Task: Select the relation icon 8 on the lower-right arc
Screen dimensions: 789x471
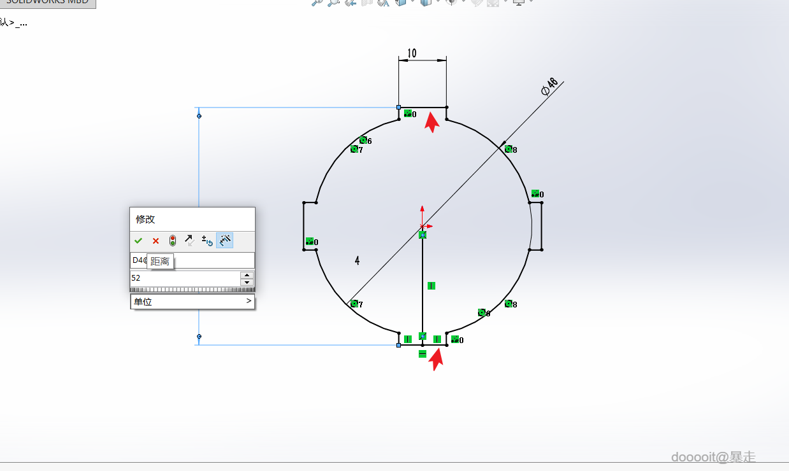Action: [510, 304]
